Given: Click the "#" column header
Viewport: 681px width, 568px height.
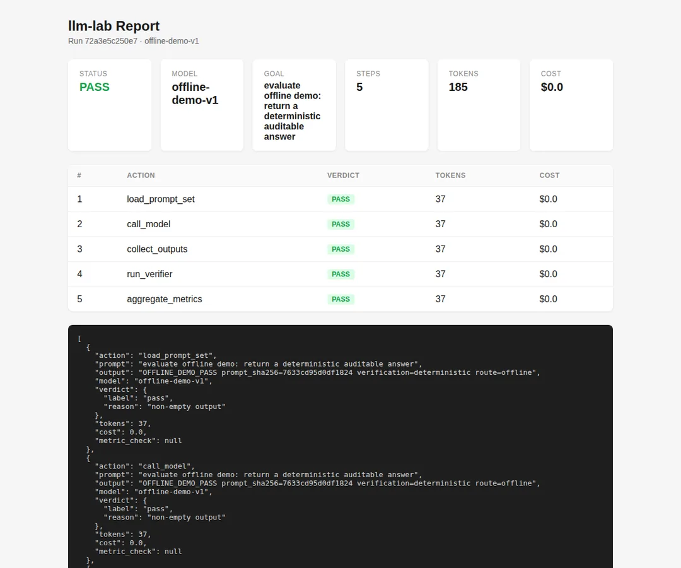Looking at the screenshot, I should point(79,175).
